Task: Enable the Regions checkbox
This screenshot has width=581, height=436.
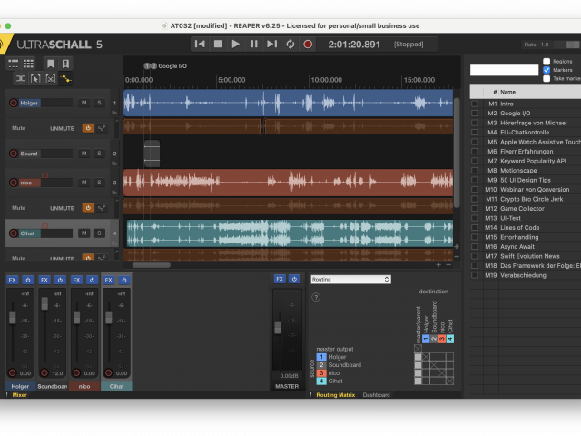Action: pyautogui.click(x=547, y=62)
